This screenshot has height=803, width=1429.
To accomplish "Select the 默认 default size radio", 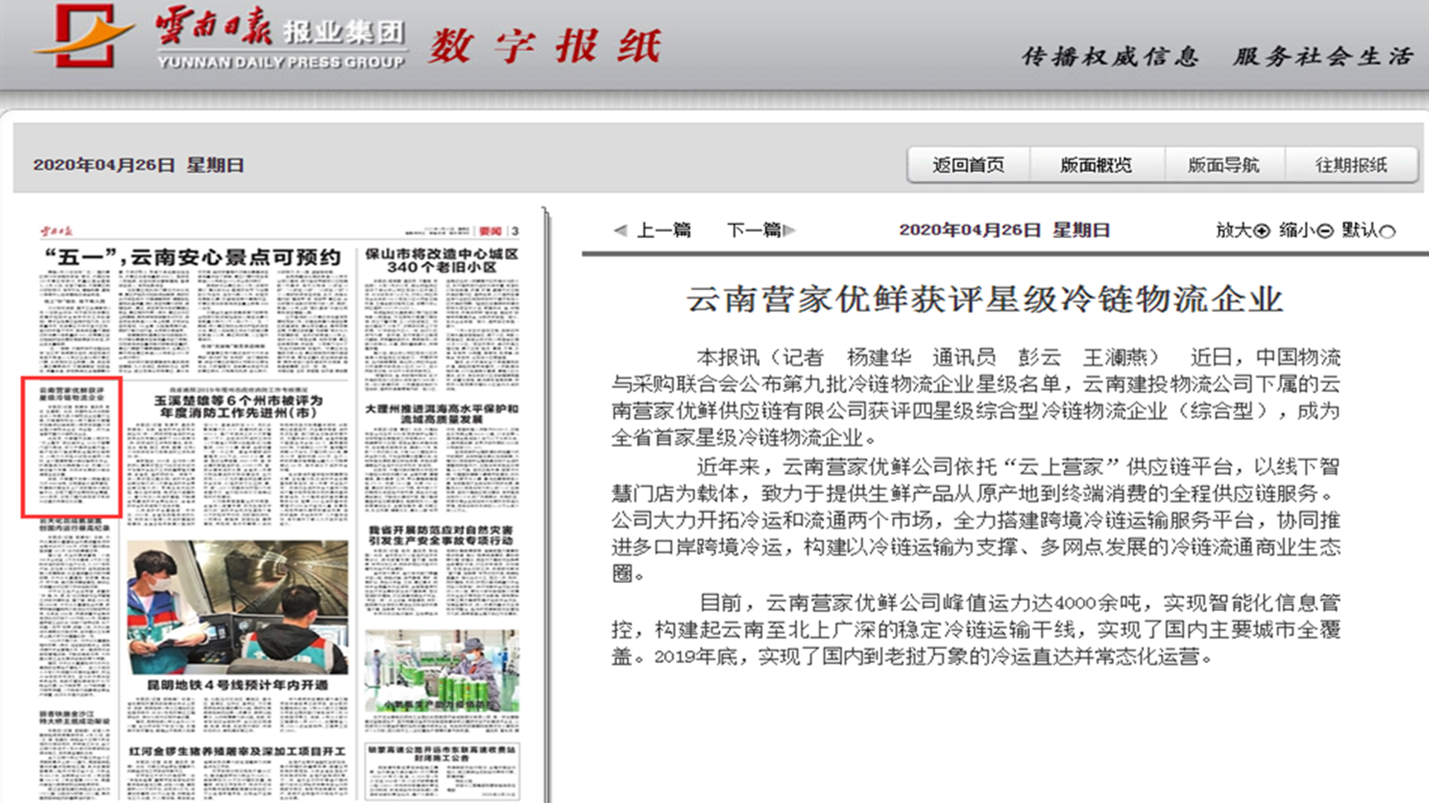I will 1387,231.
